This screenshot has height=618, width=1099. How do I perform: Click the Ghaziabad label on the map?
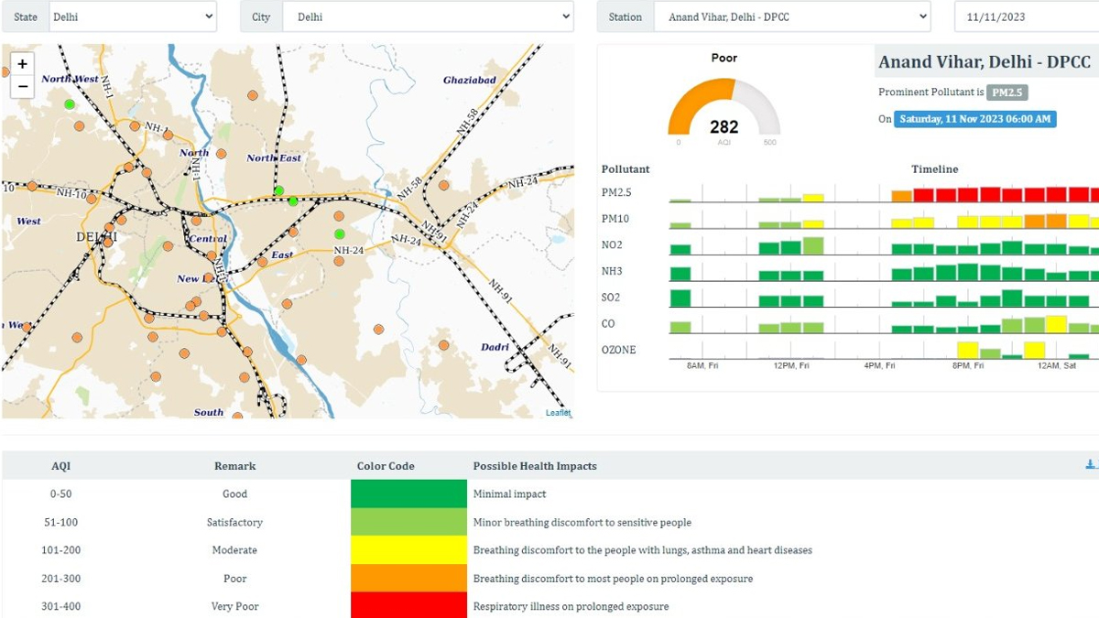(x=470, y=81)
